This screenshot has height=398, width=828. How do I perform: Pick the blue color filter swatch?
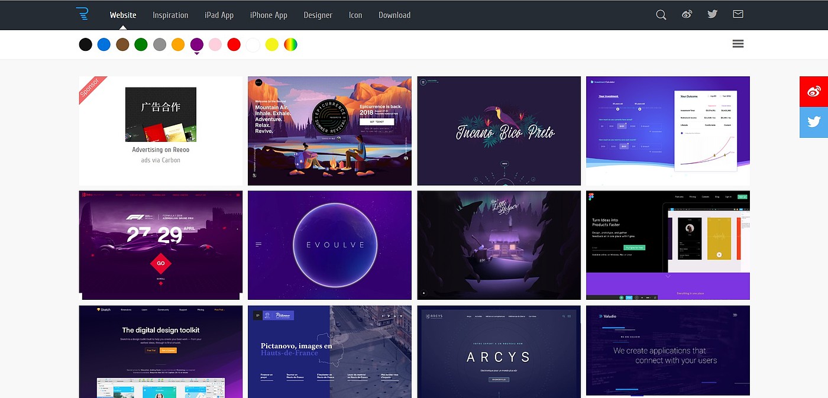(x=104, y=44)
